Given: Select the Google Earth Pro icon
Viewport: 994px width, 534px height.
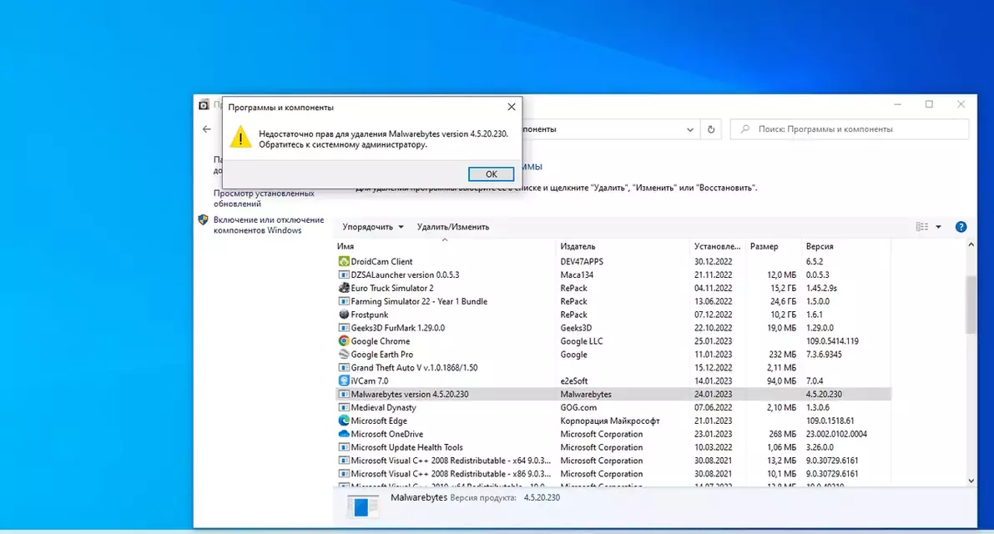Looking at the screenshot, I should (x=344, y=354).
